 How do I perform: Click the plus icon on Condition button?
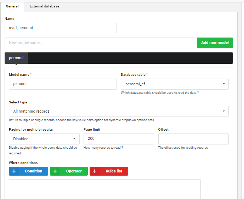[x=14, y=171]
